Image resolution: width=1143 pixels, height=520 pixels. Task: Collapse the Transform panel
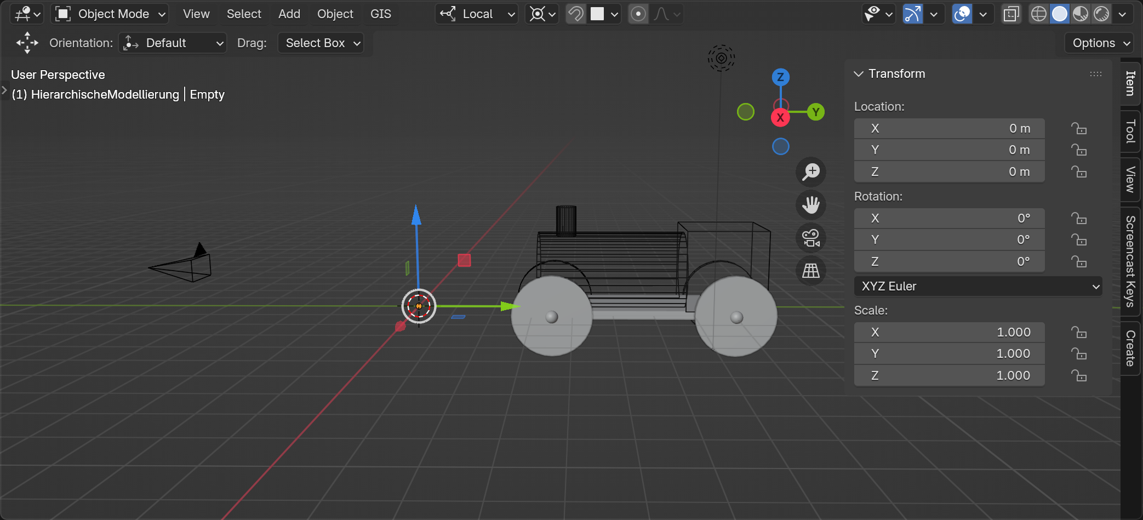pos(859,74)
